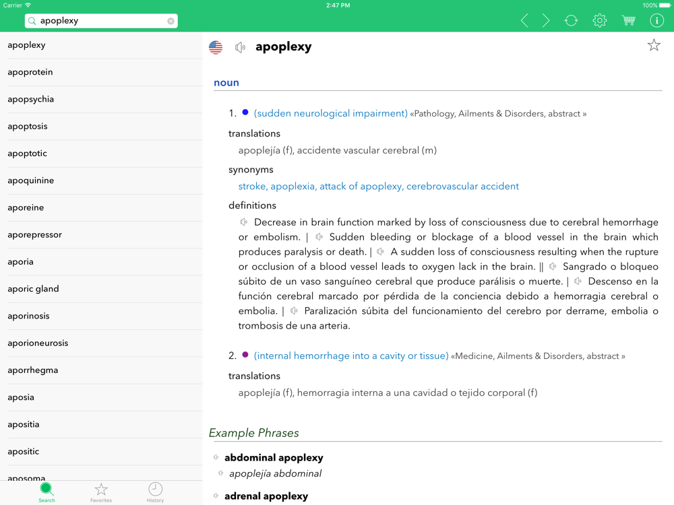The height and width of the screenshot is (505, 674).
Task: Select 'aporepressor' in the word list
Action: 101,234
